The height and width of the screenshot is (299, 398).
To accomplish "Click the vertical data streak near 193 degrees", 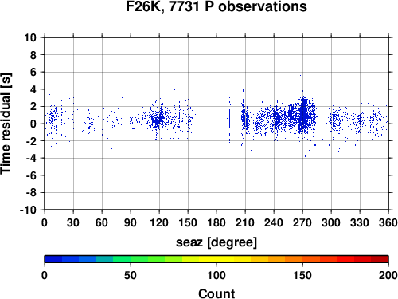I will pyautogui.click(x=229, y=120).
